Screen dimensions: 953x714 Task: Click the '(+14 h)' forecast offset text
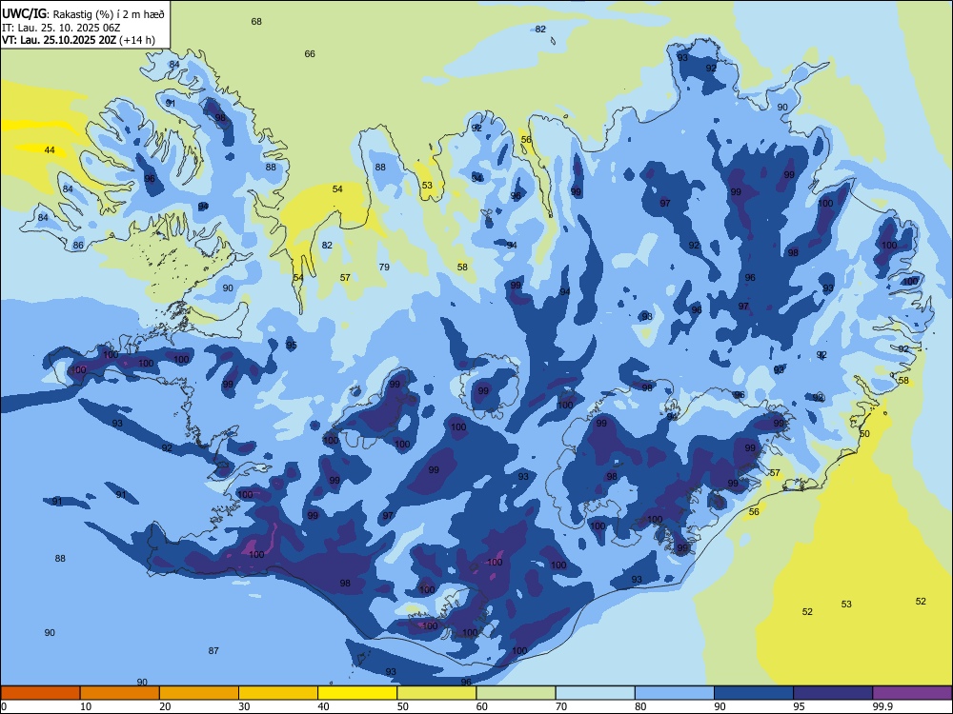click(x=136, y=41)
